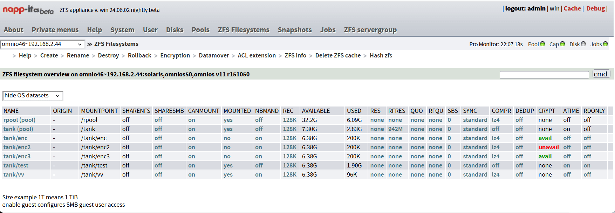Open the Snapshots menu
The height and width of the screenshot is (213, 615).
click(295, 30)
